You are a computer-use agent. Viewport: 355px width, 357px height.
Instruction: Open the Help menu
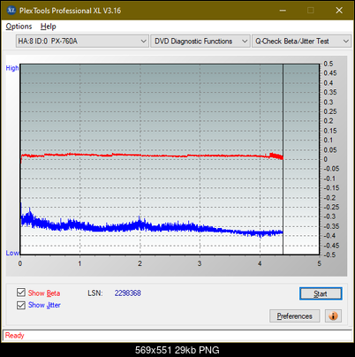[x=49, y=27]
